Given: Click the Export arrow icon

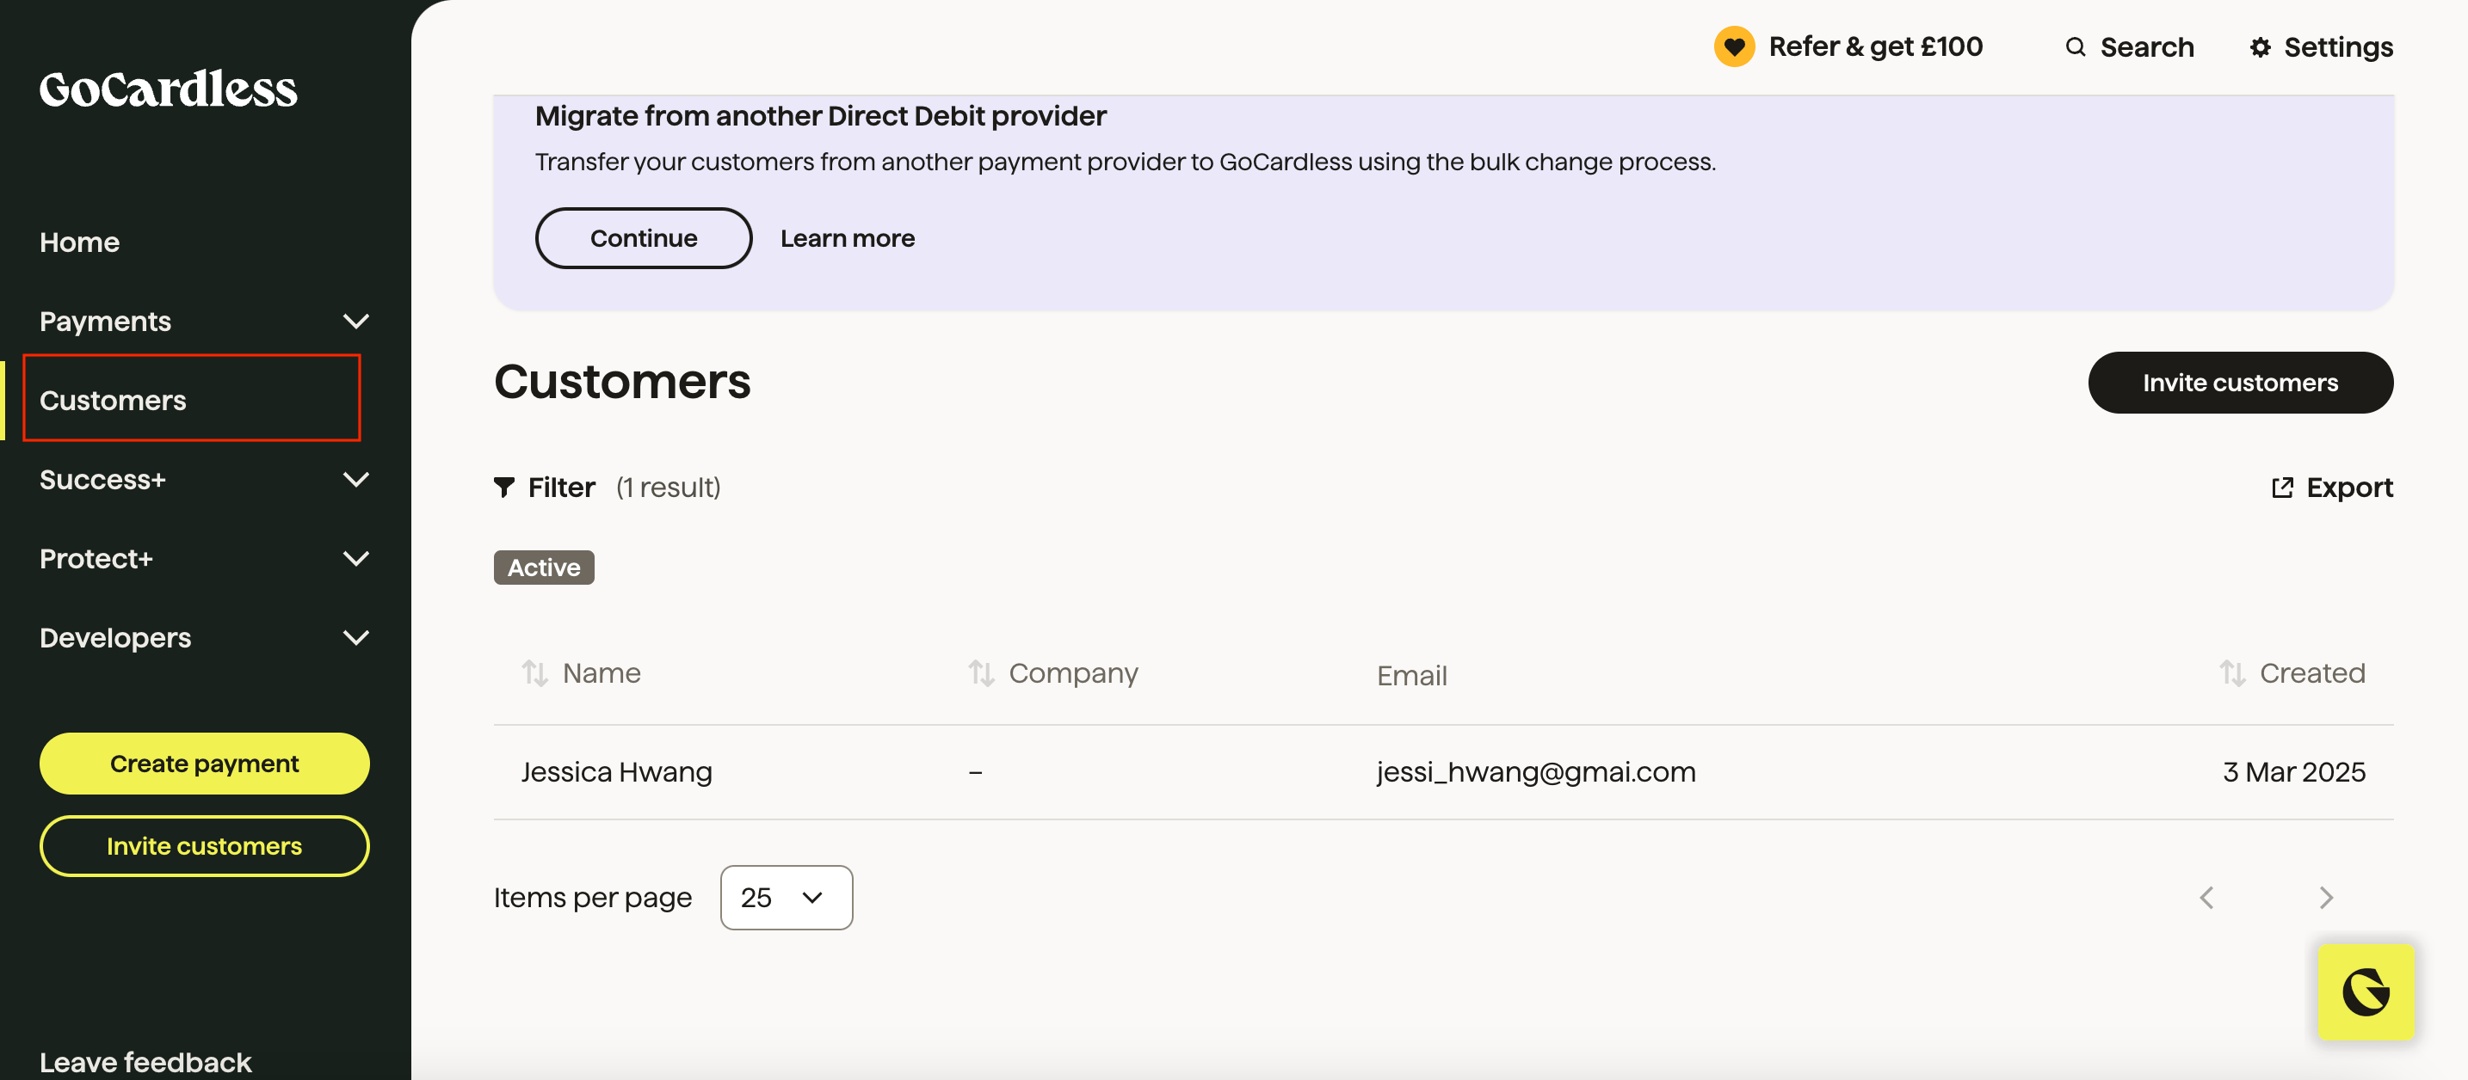Looking at the screenshot, I should click(x=2282, y=488).
